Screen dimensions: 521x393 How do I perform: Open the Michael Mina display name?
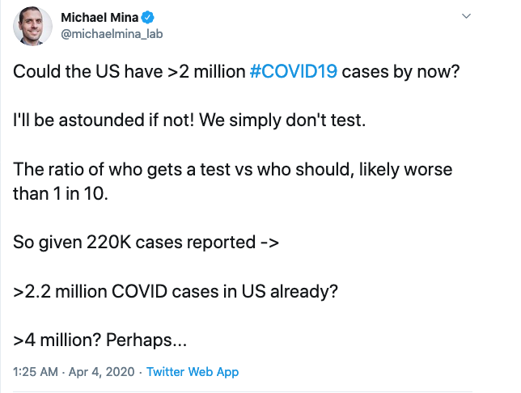(100, 17)
